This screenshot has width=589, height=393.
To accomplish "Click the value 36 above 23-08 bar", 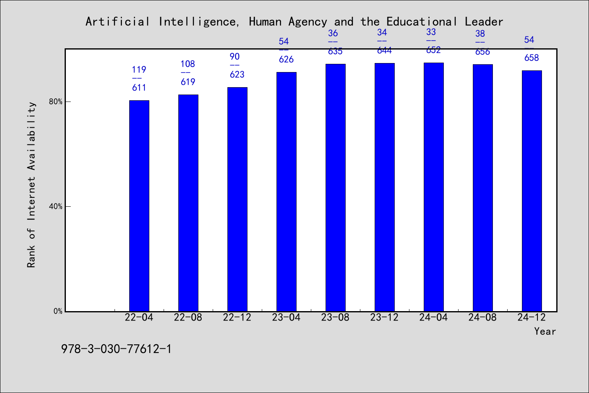I will [x=333, y=33].
